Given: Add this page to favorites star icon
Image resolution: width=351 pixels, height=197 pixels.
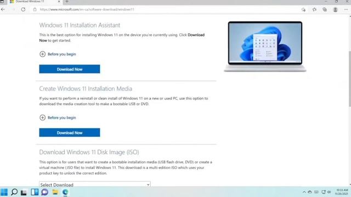Looking at the screenshot, I should pos(303,10).
